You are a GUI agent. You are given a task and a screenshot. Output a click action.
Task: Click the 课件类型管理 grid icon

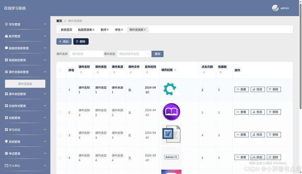coord(6,94)
